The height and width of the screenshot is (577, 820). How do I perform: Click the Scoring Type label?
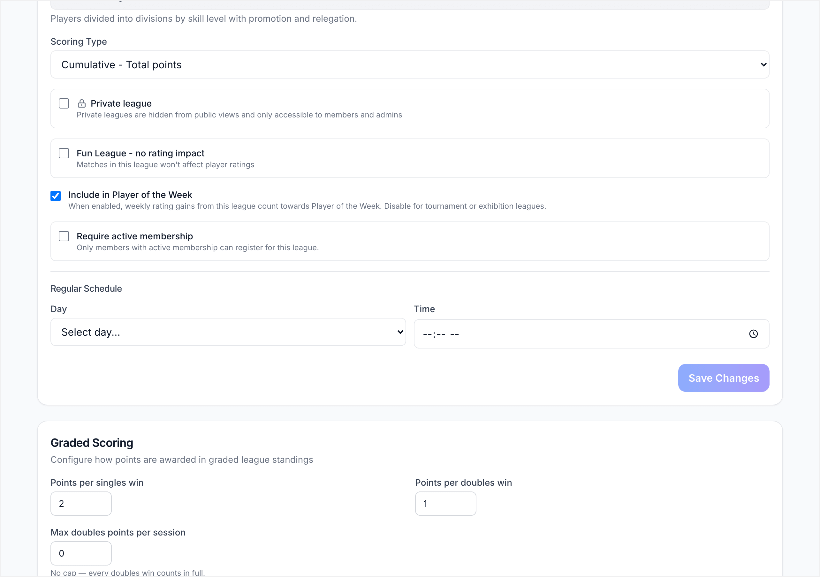79,41
